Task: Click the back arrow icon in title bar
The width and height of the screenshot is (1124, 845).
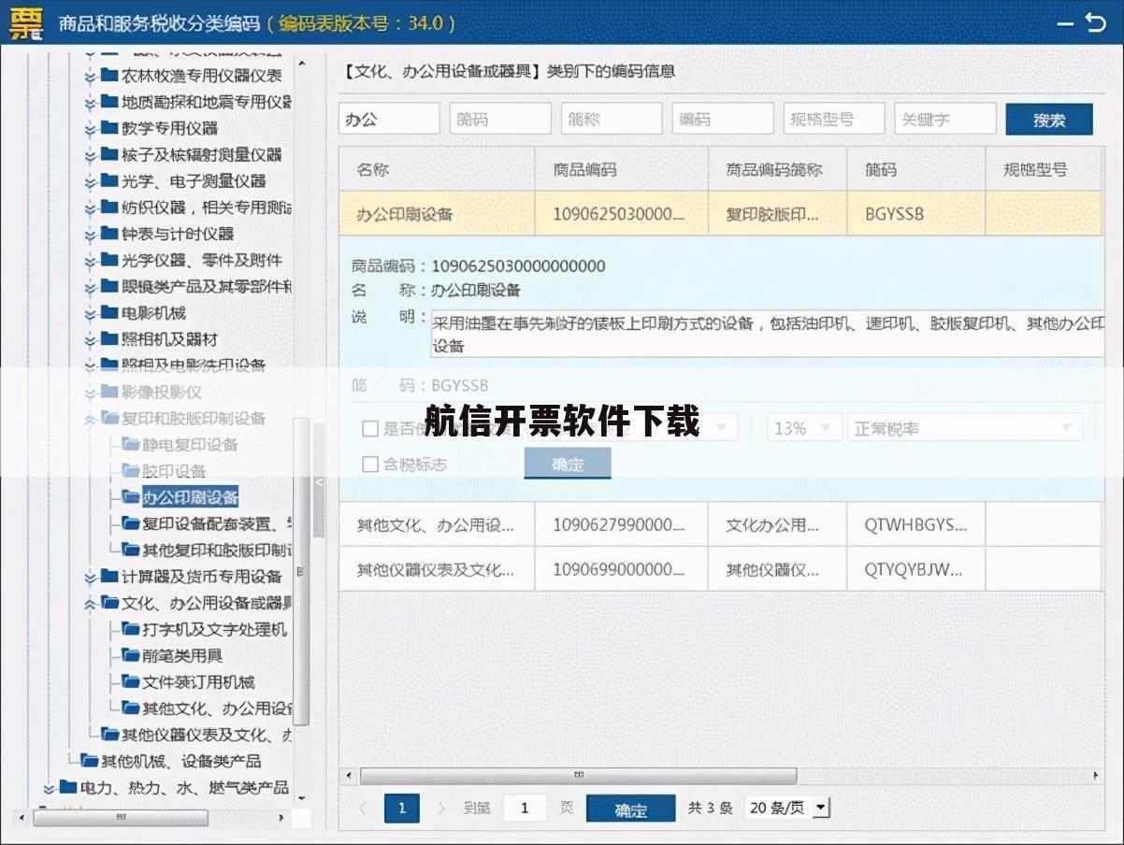Action: point(1094,22)
